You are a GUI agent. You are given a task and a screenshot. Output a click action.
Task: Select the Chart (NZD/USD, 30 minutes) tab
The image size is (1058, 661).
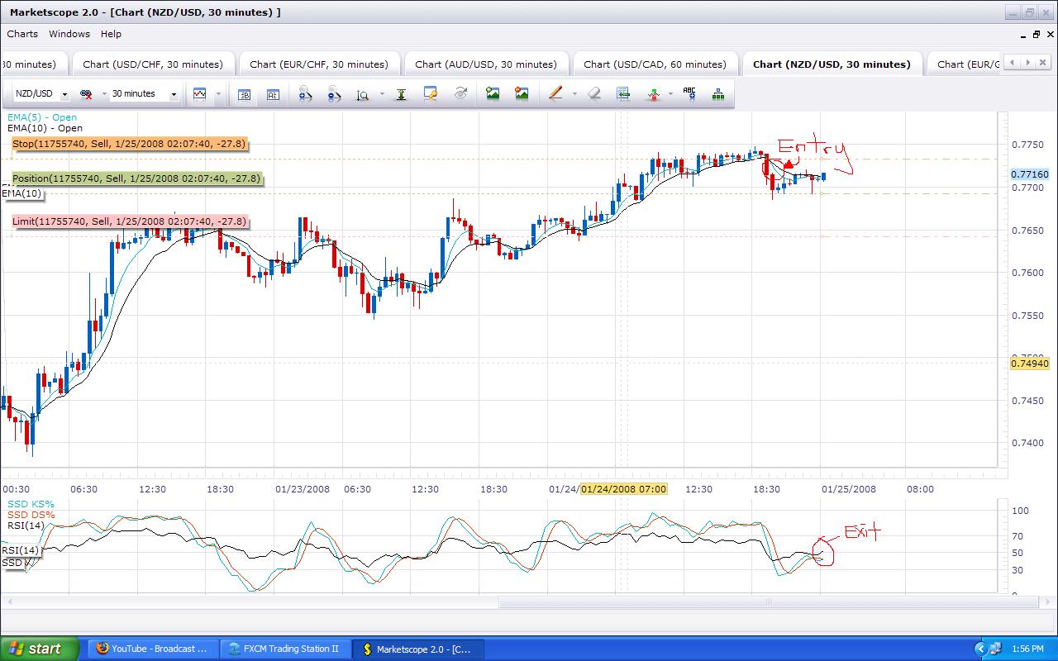832,64
